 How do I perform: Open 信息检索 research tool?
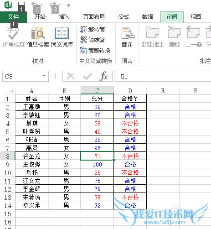38,37
